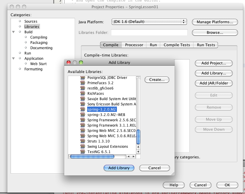Select PrimeFaces 3.2 library entry
Screen dimensions: 245x194
click(x=100, y=83)
